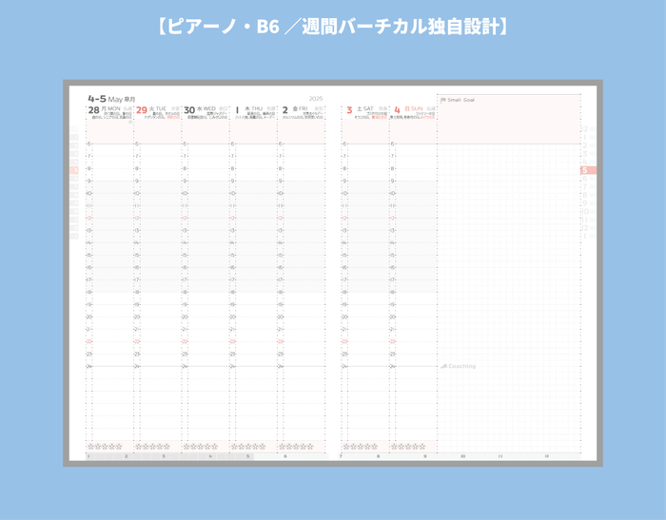Click the Sunday 4 date header
The width and height of the screenshot is (666, 520).
[x=397, y=109]
